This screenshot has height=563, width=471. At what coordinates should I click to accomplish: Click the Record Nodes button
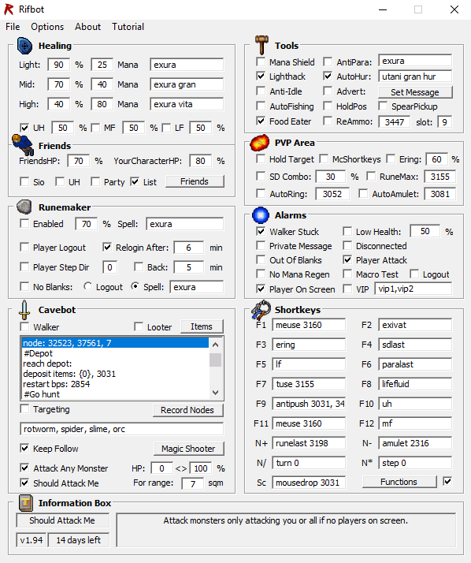(187, 410)
